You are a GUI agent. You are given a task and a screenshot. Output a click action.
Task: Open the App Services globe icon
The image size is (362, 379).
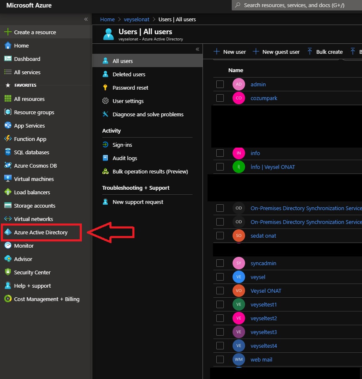[x=8, y=125]
